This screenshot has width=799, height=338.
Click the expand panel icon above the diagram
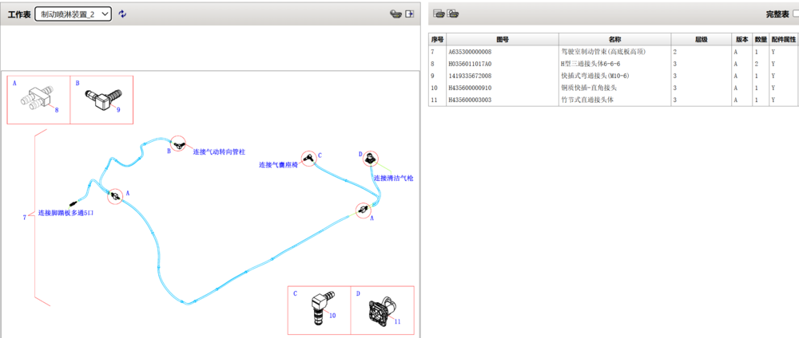tap(409, 14)
